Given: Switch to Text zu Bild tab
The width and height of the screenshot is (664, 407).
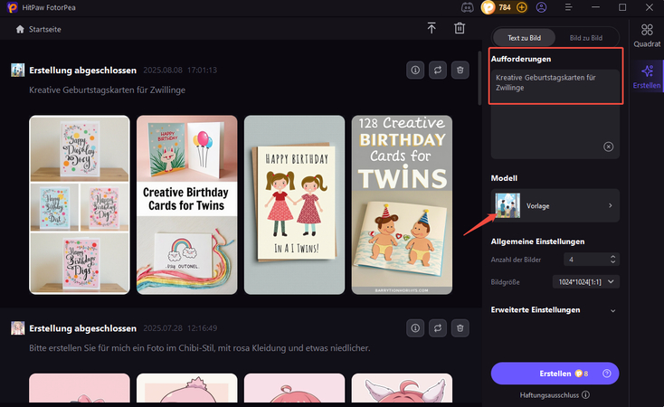Looking at the screenshot, I should (525, 38).
